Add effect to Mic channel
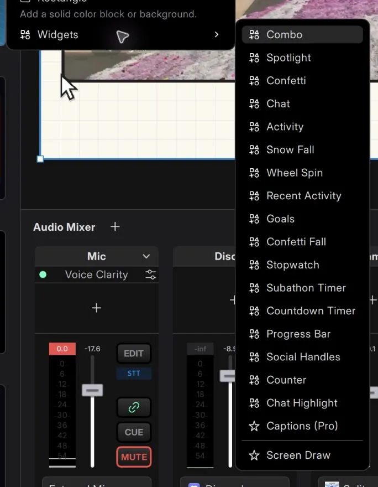 [97, 308]
